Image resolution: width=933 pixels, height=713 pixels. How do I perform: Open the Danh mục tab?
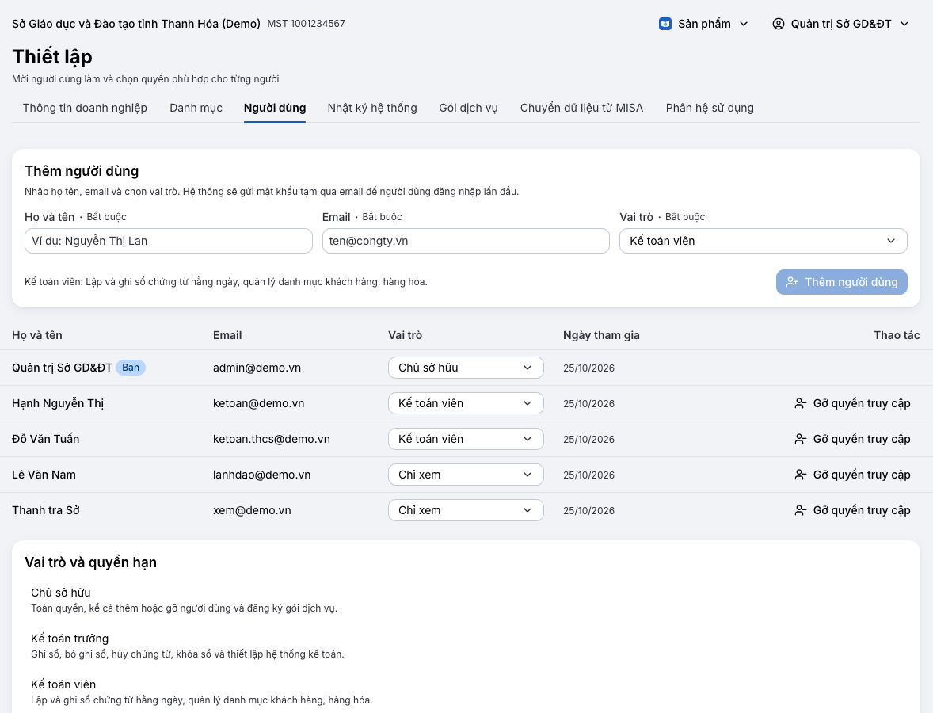point(196,109)
